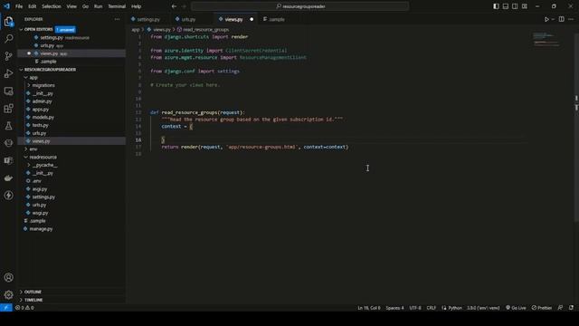Change line endings via CRLF

[431, 308]
